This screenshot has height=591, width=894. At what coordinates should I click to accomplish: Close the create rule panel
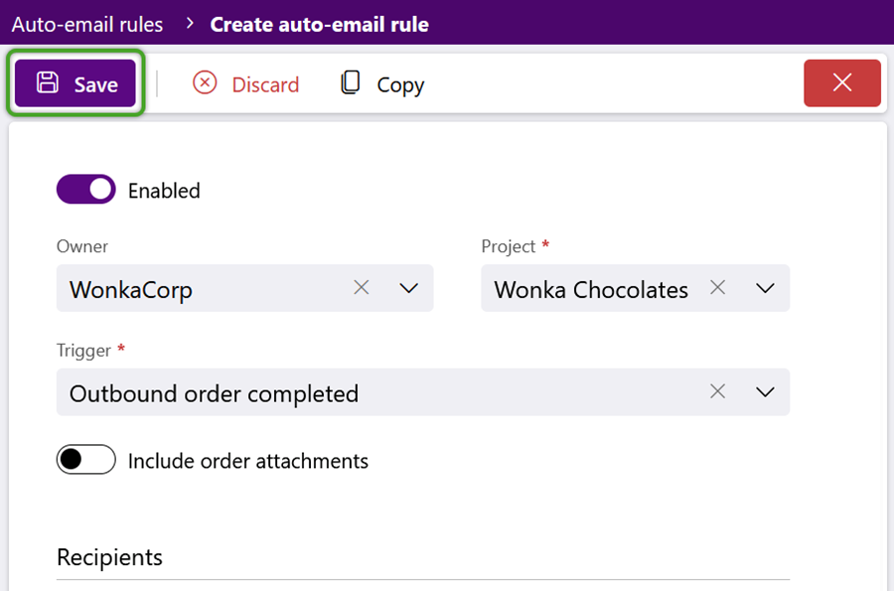point(841,83)
